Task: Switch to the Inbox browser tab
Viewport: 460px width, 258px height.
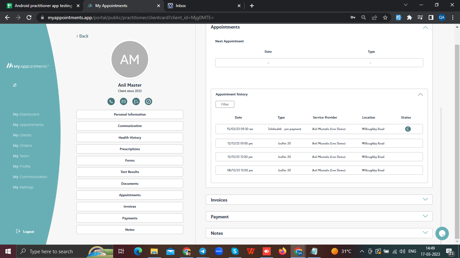Action: (x=181, y=6)
